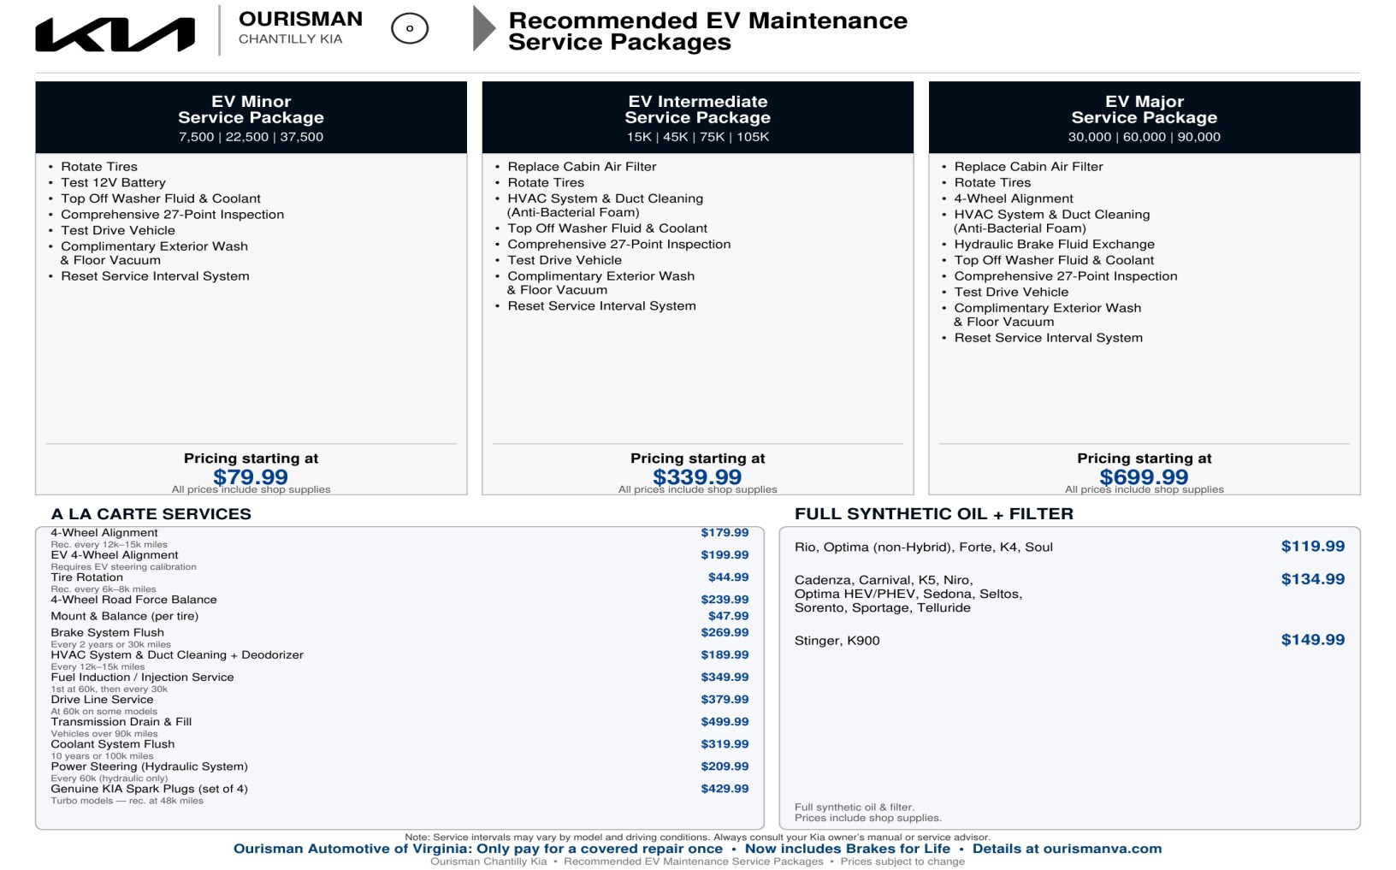Open the ourismanva.com details link
The height and width of the screenshot is (870, 1396).
pyautogui.click(x=1067, y=849)
